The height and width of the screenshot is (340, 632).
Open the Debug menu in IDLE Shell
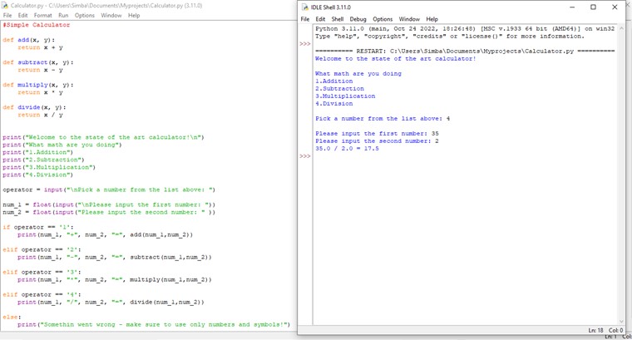tap(358, 19)
